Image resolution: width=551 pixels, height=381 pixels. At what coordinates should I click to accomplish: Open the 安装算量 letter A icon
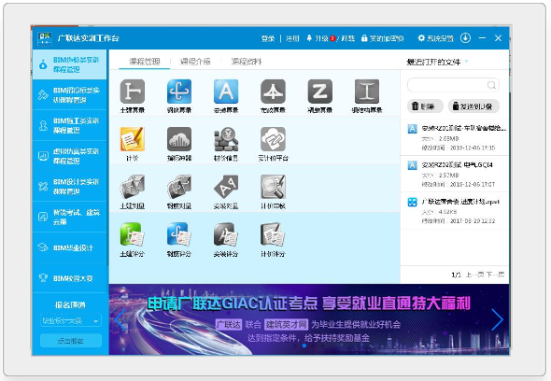click(x=226, y=92)
